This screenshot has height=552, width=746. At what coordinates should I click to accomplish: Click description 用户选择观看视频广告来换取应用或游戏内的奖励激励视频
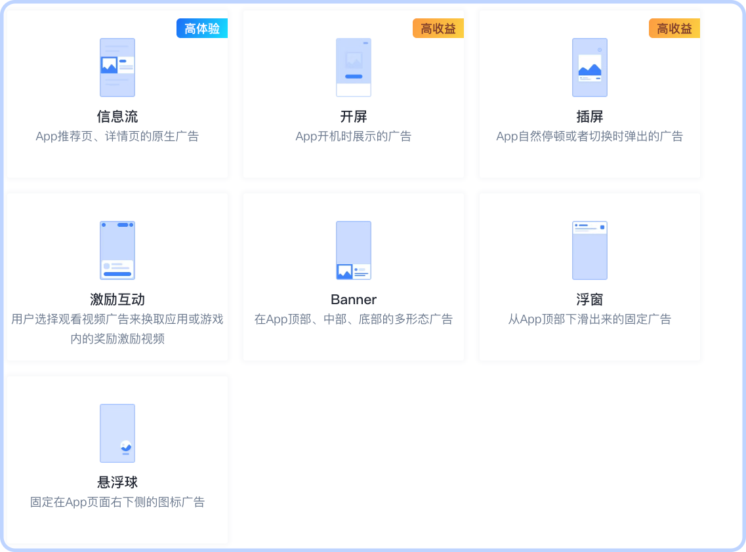(117, 329)
